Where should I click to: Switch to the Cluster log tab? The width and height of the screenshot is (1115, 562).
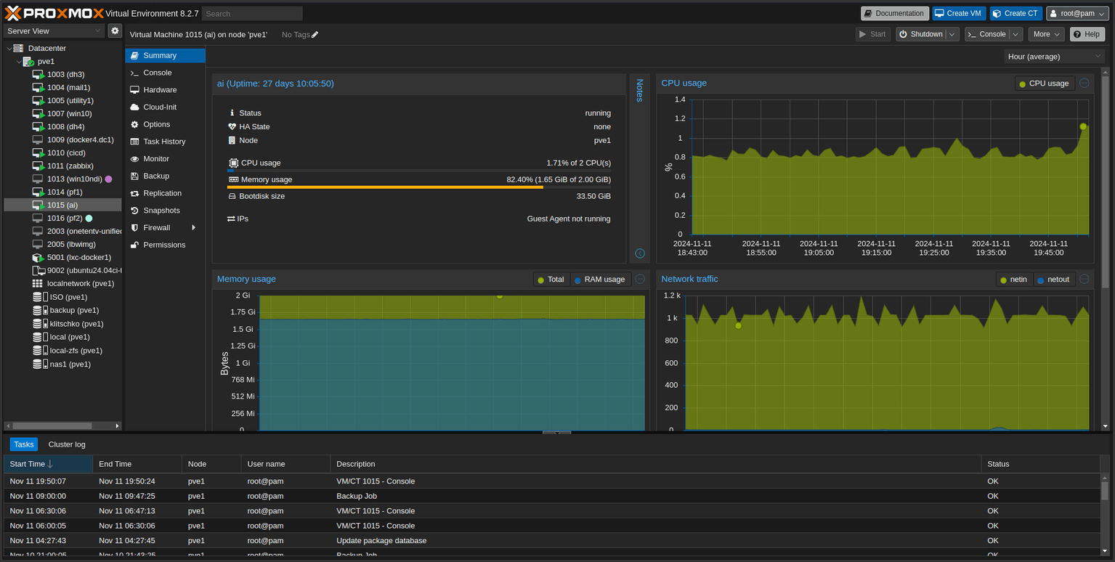[x=67, y=444]
